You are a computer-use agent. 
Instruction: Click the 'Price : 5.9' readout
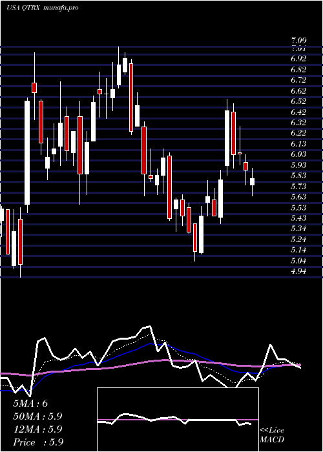point(38,442)
